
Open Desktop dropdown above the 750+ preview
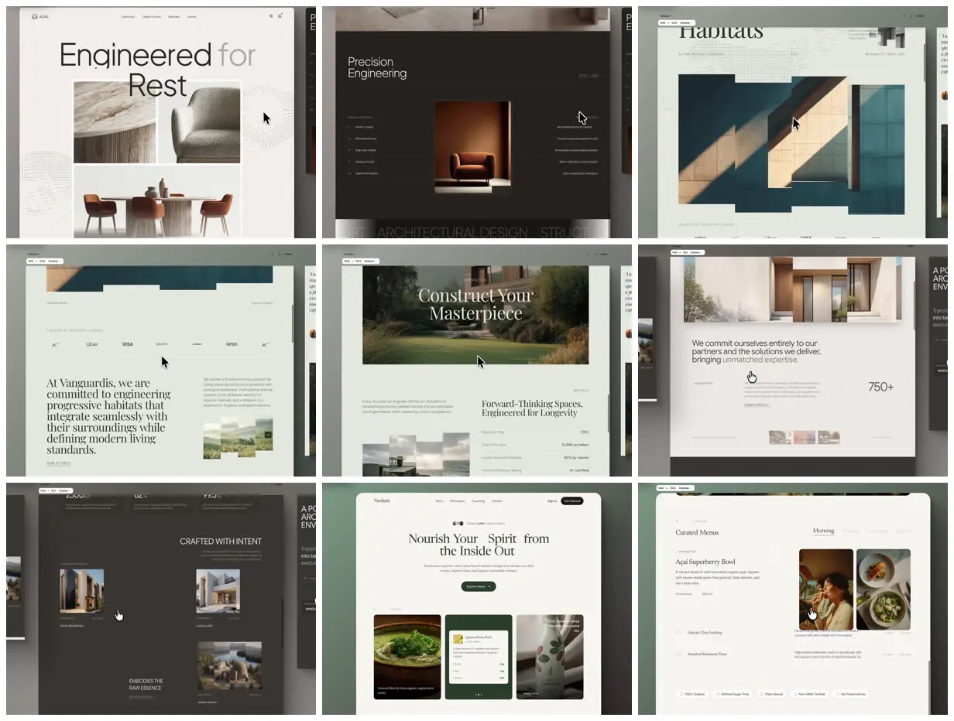point(696,252)
